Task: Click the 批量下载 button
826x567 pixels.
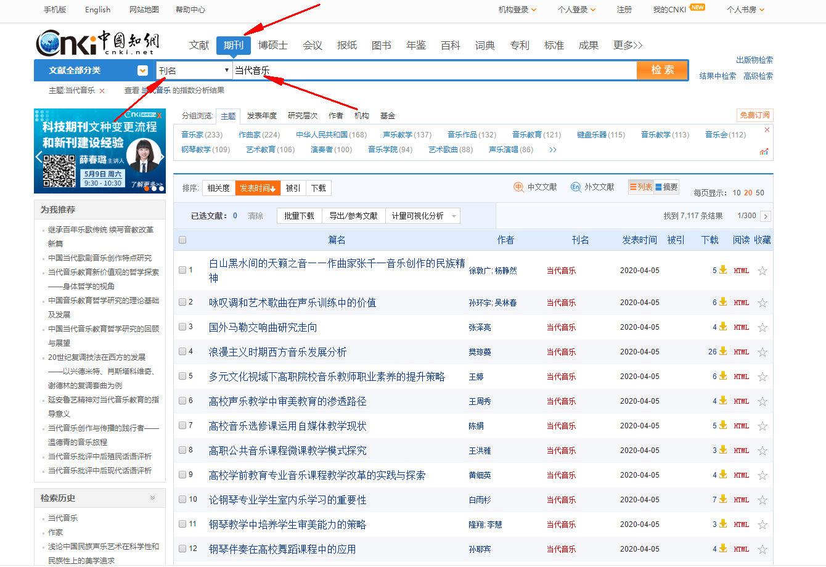Action: coord(299,216)
